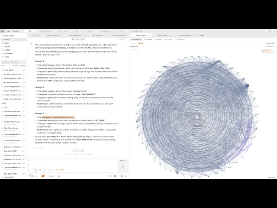Image resolution: width=277 pixels, height=208 pixels.
Task: Click the highlighted title 'Can One Person Vibe Code Forever?'
Action: [58, 117]
